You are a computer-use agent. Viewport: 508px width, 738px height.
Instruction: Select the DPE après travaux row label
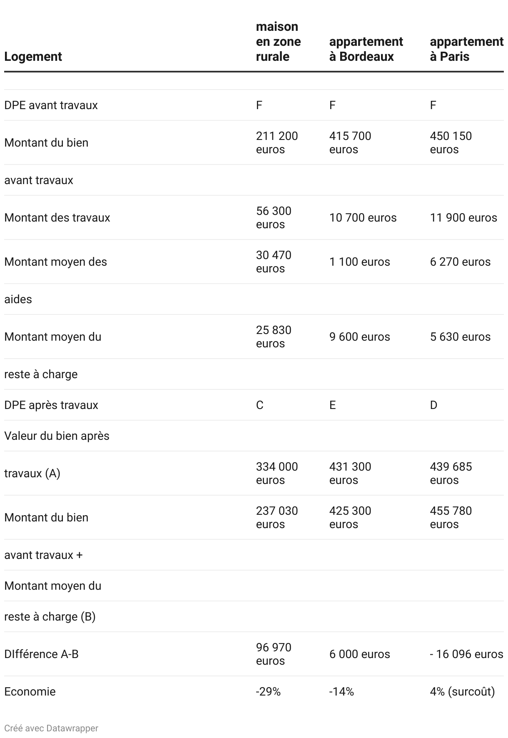[51, 405]
